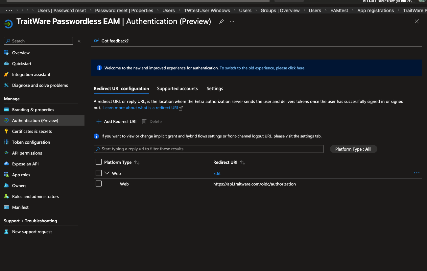This screenshot has height=271, width=427.
Task: Click the info icon in the welcome banner
Action: [x=99, y=68]
